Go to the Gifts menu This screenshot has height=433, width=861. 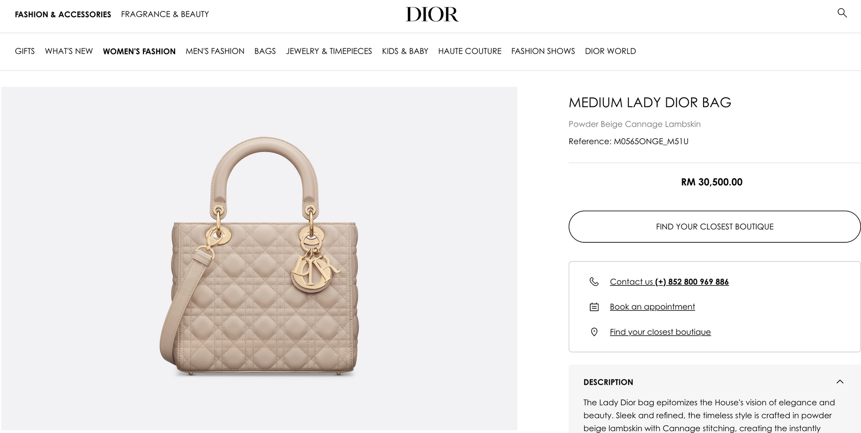coord(25,51)
